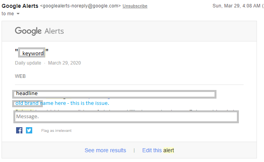Click the "to me" recipient text
This screenshot has width=264, height=162.
coord(8,14)
